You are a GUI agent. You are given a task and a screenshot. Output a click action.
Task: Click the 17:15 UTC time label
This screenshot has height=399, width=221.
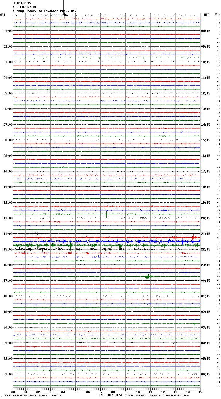206,171
